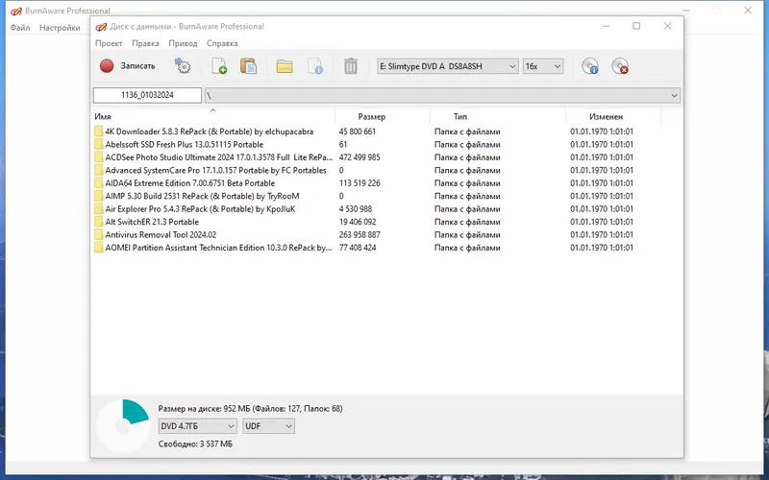
Task: Select AIDA64 Extreme Edition folder row
Action: click(x=189, y=183)
